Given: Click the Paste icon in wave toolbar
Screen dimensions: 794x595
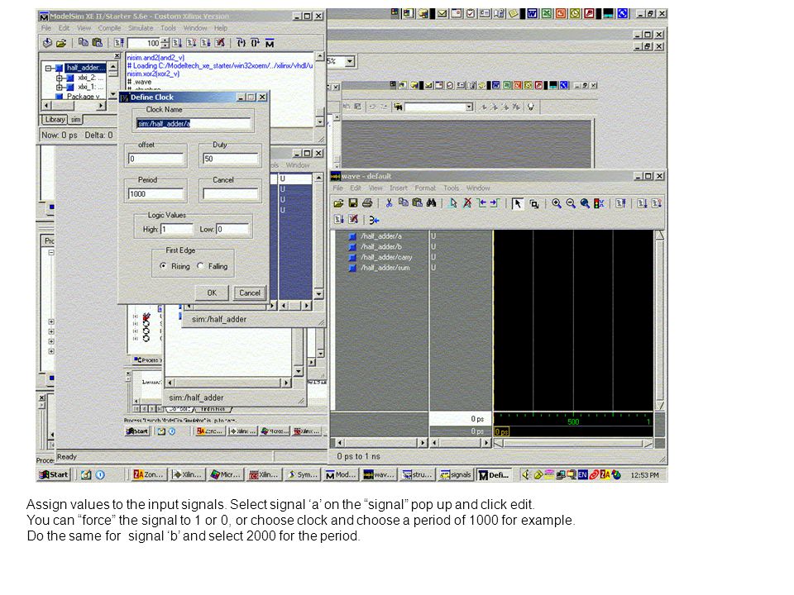Looking at the screenshot, I should [x=417, y=203].
